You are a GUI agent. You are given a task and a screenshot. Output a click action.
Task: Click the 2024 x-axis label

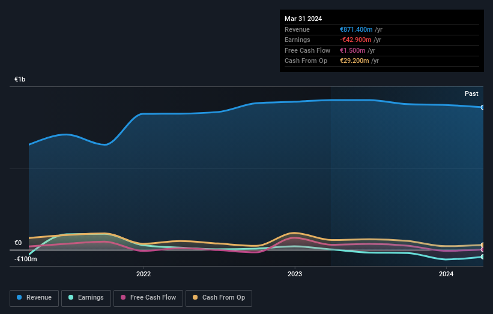[446, 274]
